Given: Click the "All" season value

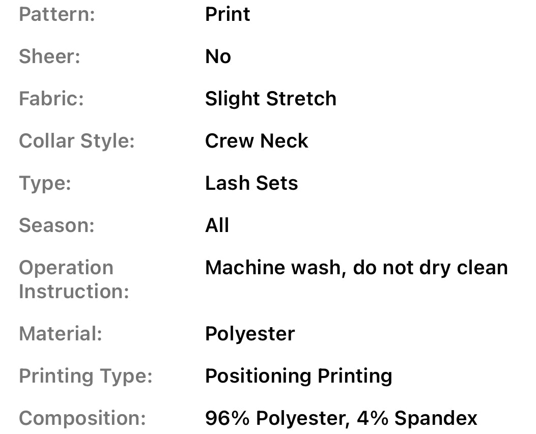Looking at the screenshot, I should 217,225.
